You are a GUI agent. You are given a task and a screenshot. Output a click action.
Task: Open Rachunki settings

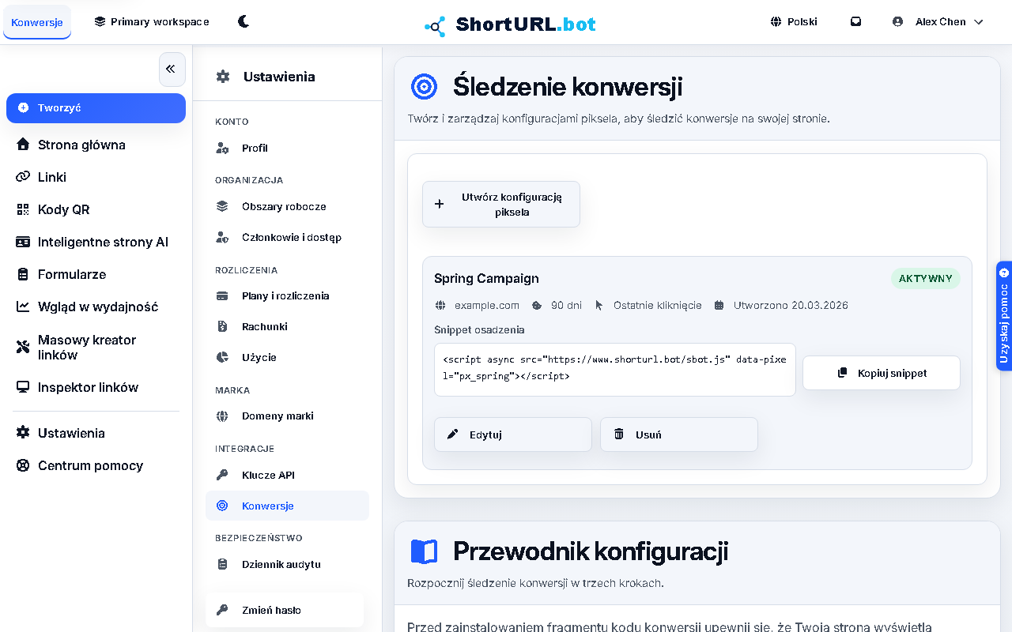click(287, 326)
